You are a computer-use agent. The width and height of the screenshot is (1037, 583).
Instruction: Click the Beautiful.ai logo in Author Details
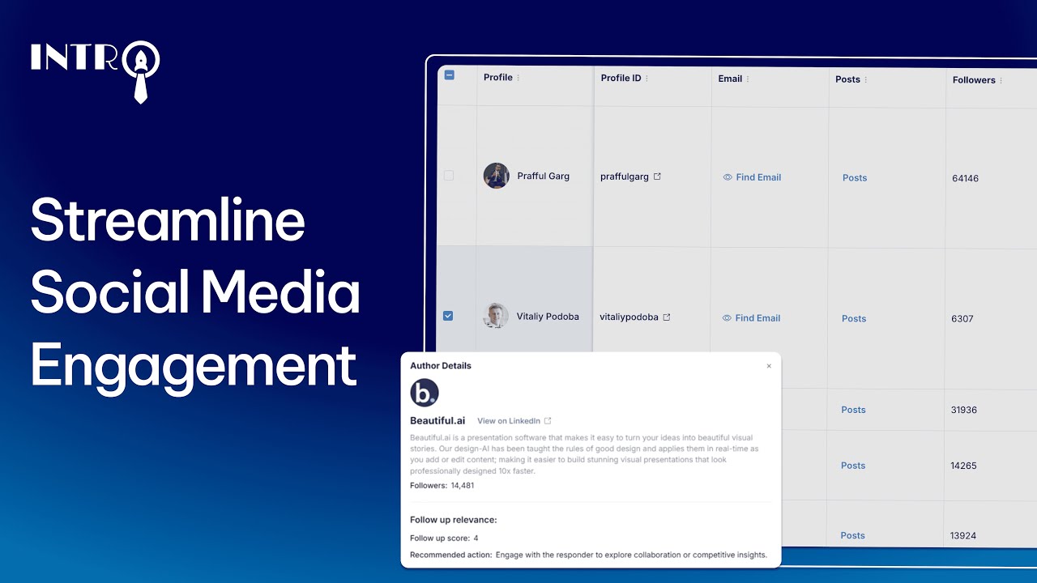425,393
